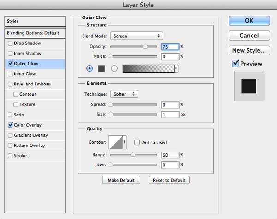Click the glow gradient preview bar
This screenshot has width=277, height=219.
(148, 68)
